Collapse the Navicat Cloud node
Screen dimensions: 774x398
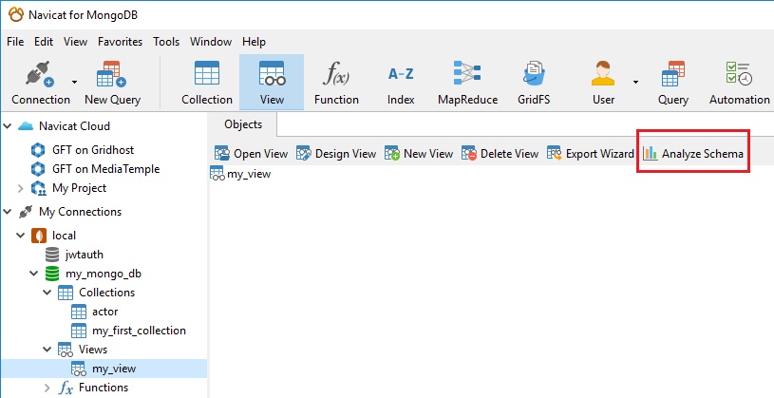(8, 126)
